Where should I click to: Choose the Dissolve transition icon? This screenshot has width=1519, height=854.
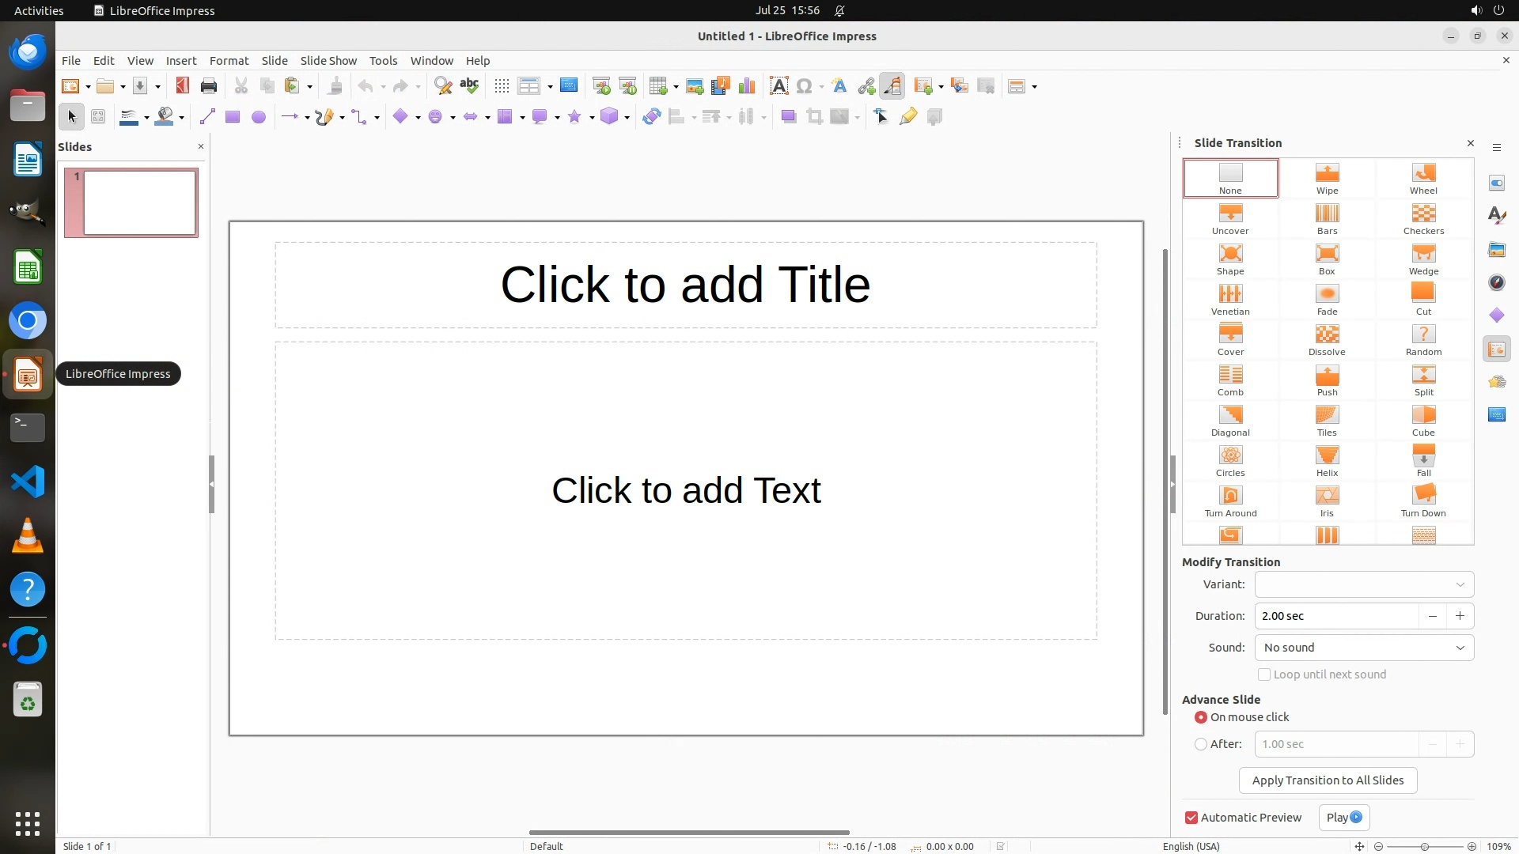tap(1327, 340)
